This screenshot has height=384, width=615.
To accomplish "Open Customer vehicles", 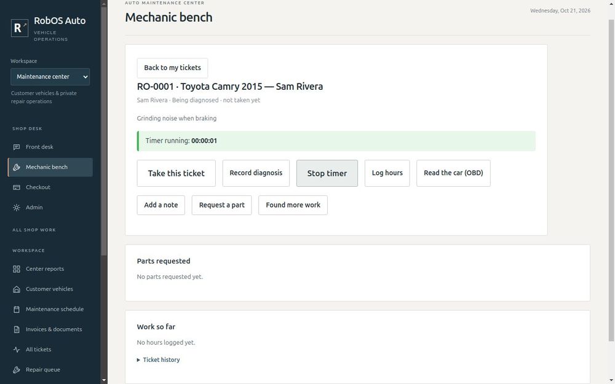I will (x=50, y=289).
